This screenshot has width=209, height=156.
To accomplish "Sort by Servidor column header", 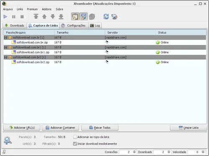I will 130,32.
